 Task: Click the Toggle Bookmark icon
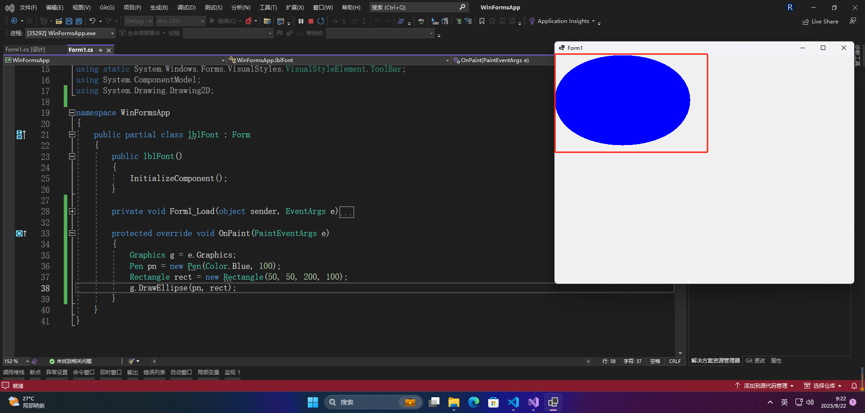(482, 21)
